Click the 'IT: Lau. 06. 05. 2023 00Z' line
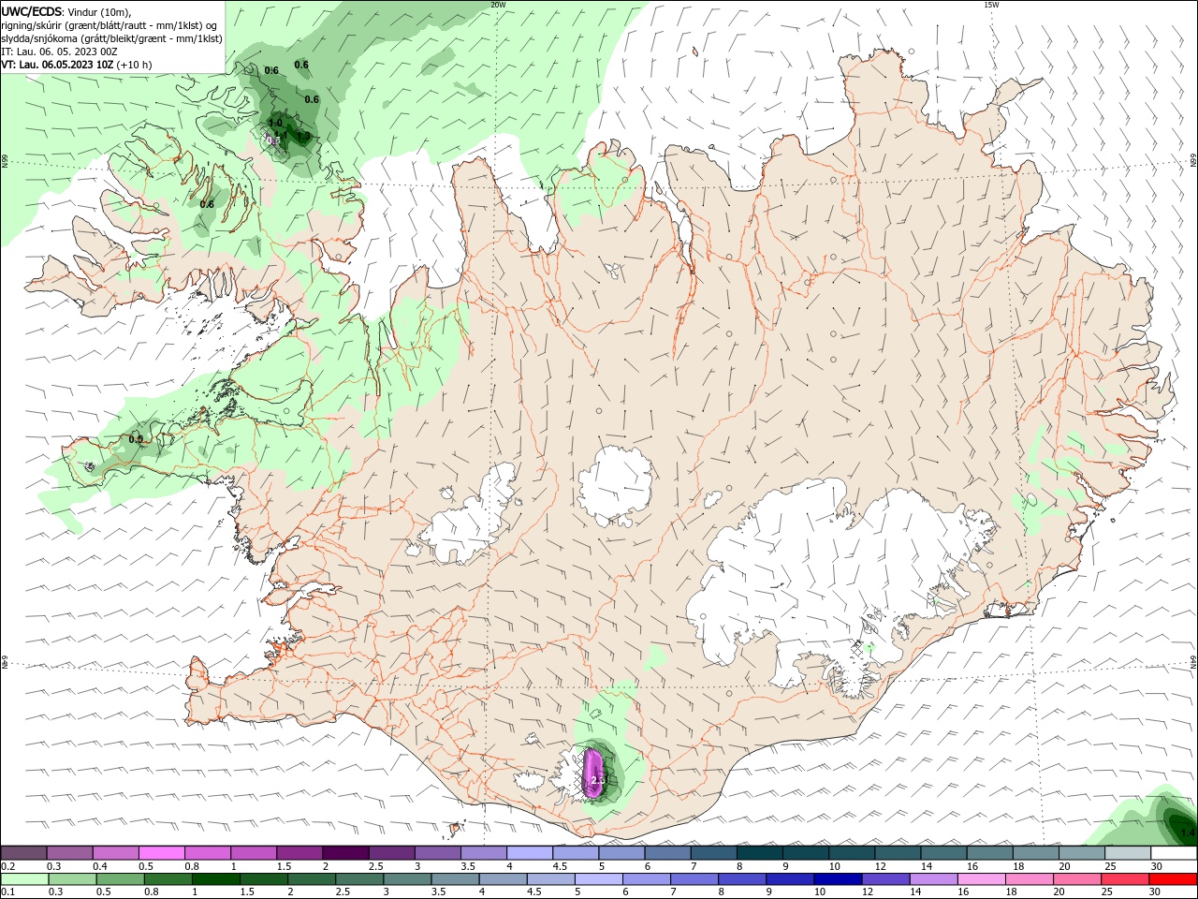1198x899 pixels. point(59,52)
